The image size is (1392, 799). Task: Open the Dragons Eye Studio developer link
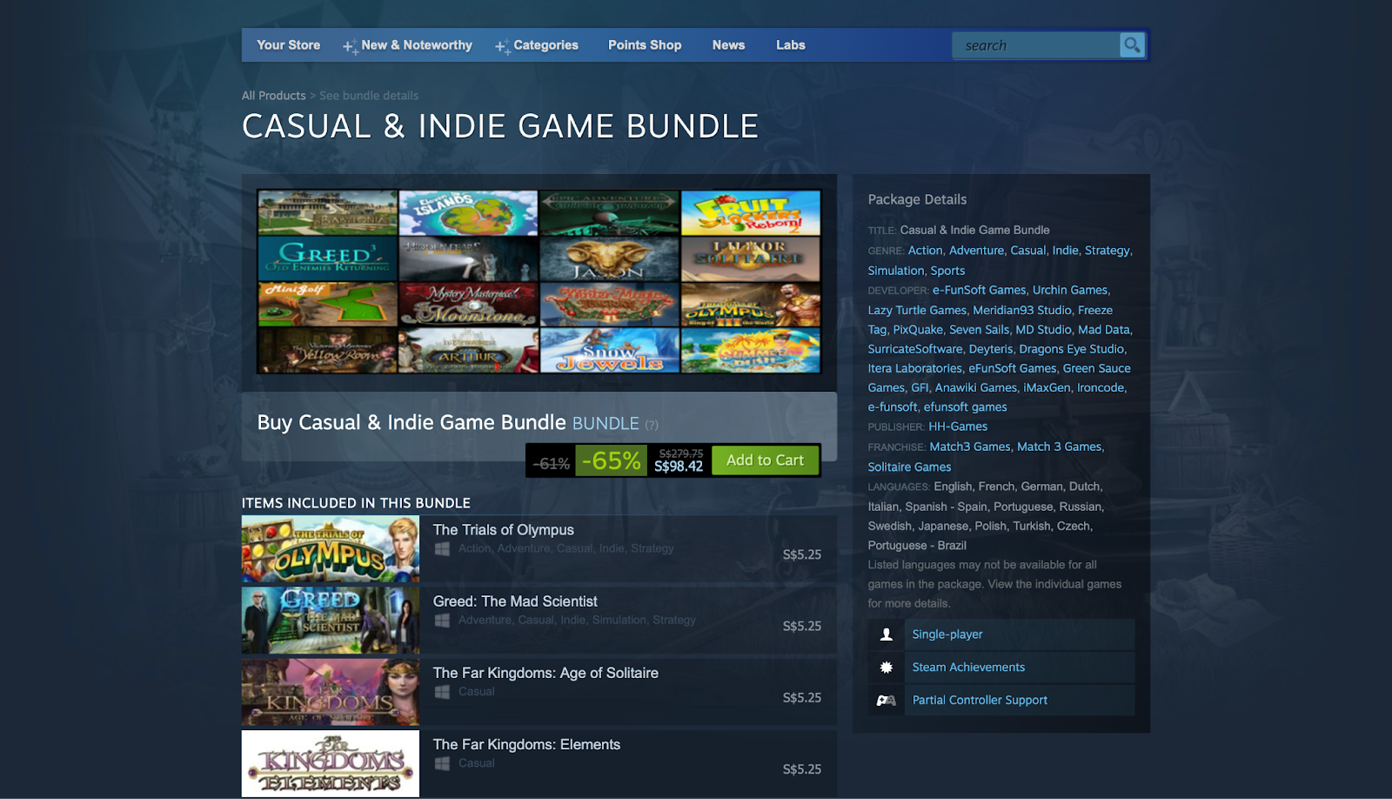pos(1072,349)
